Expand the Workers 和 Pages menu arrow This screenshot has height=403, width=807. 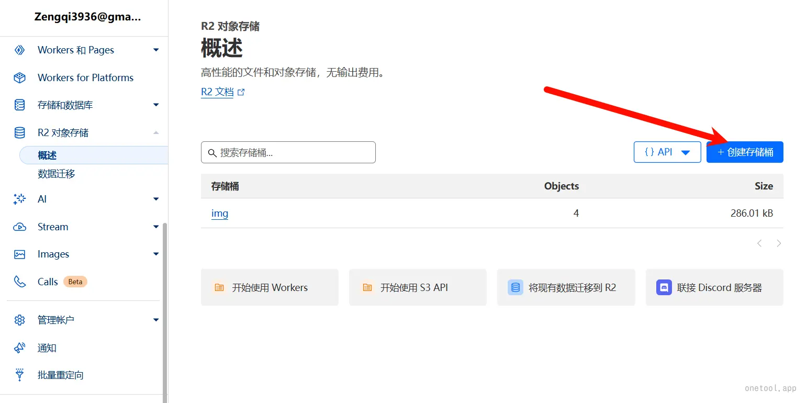(156, 50)
